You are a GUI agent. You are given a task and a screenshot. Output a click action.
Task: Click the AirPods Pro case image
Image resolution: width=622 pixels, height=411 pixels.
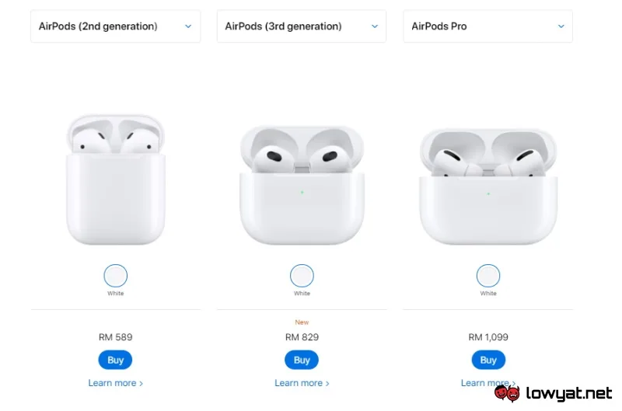click(x=488, y=186)
